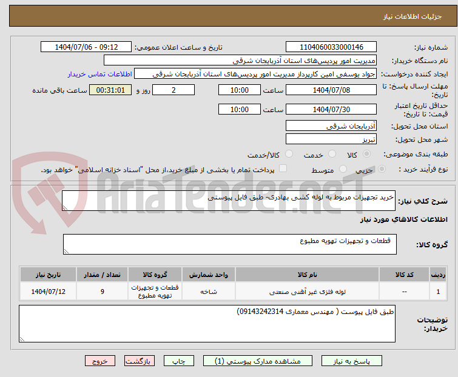Select the خدمت radio button
The height and width of the screenshot is (377, 458).
click(332, 154)
